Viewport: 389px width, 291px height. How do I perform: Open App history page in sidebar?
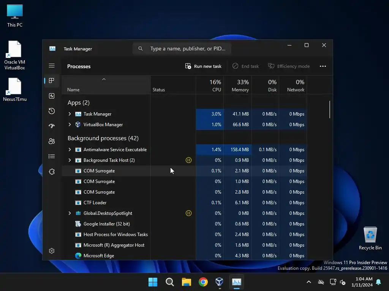[x=52, y=111]
